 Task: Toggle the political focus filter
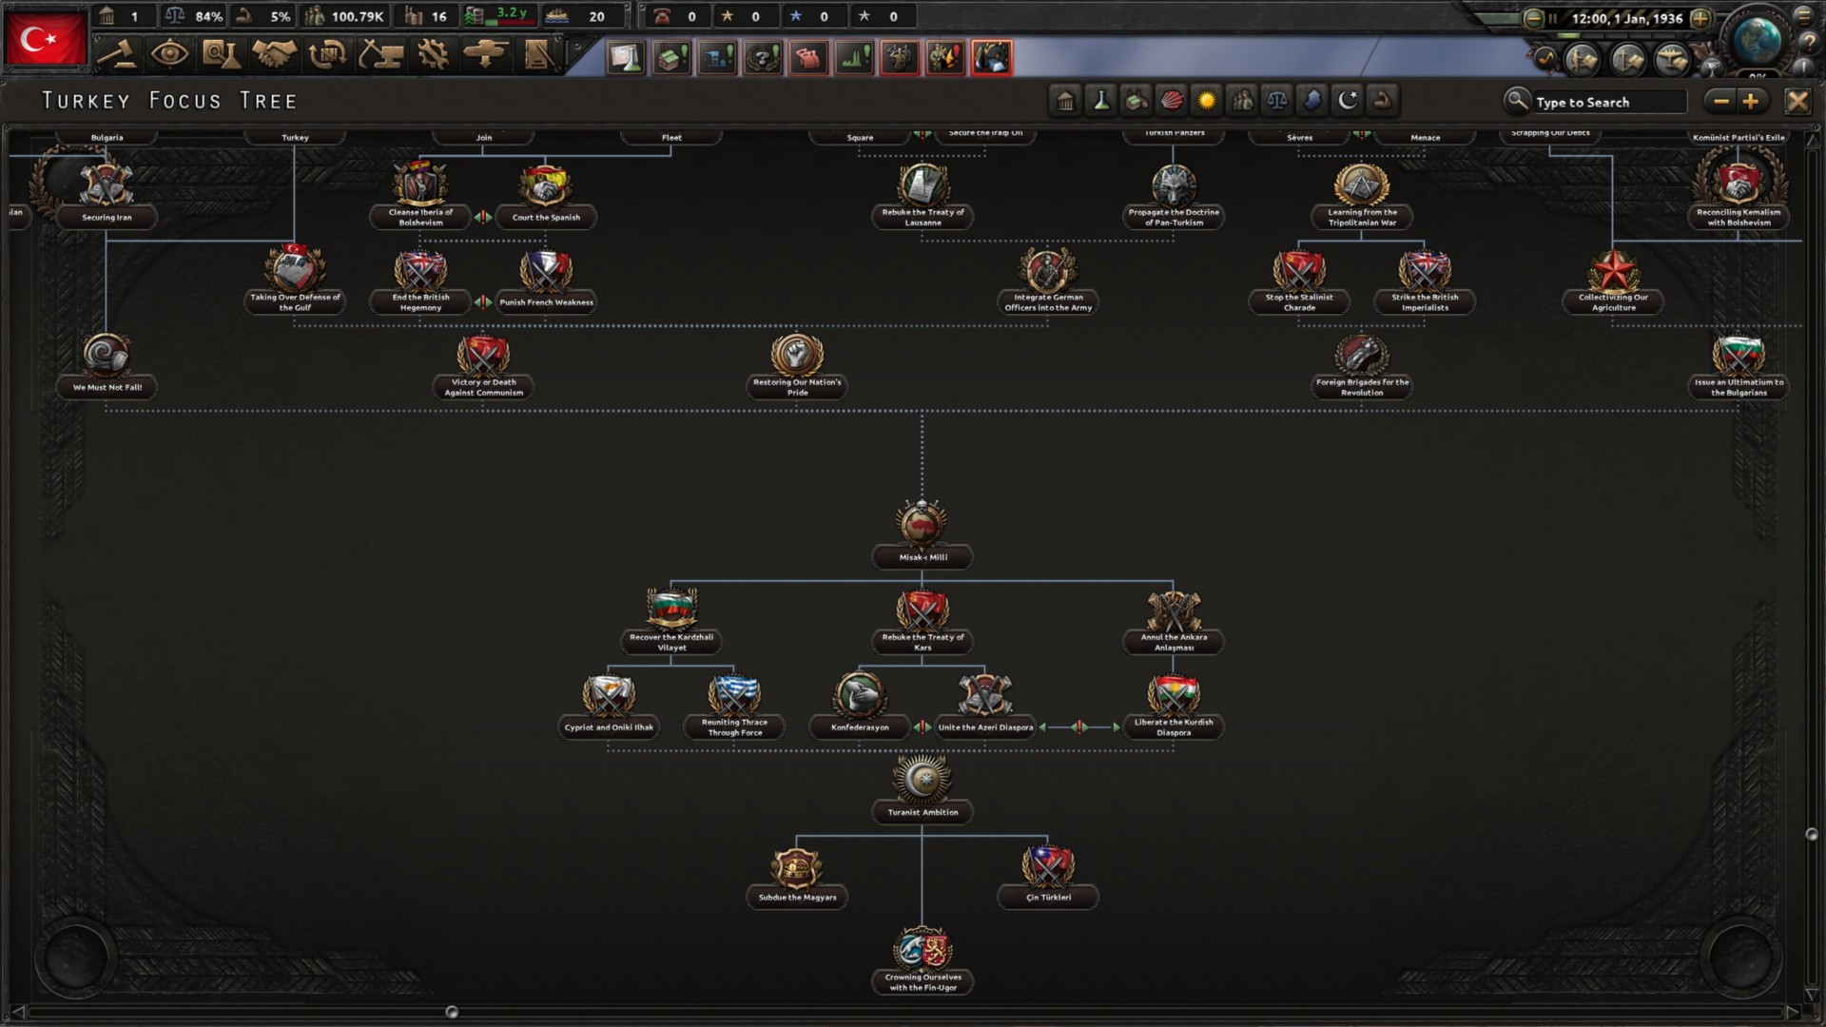[1066, 101]
